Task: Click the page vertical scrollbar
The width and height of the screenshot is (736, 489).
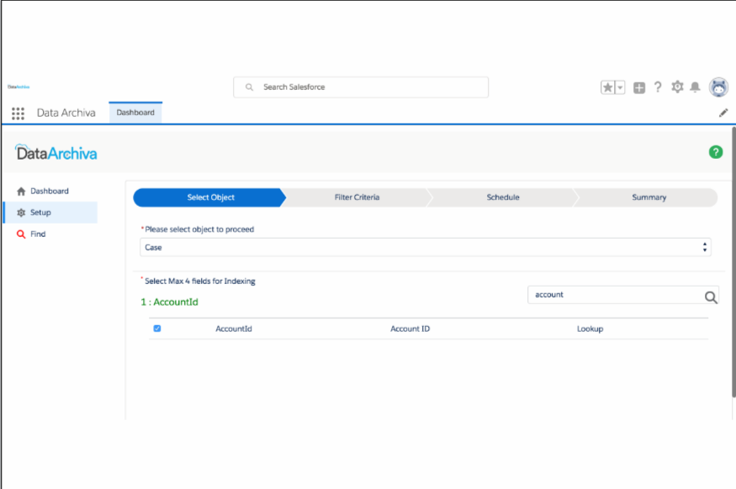Action: tap(733, 262)
